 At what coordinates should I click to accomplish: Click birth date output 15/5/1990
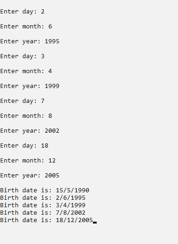73,190
